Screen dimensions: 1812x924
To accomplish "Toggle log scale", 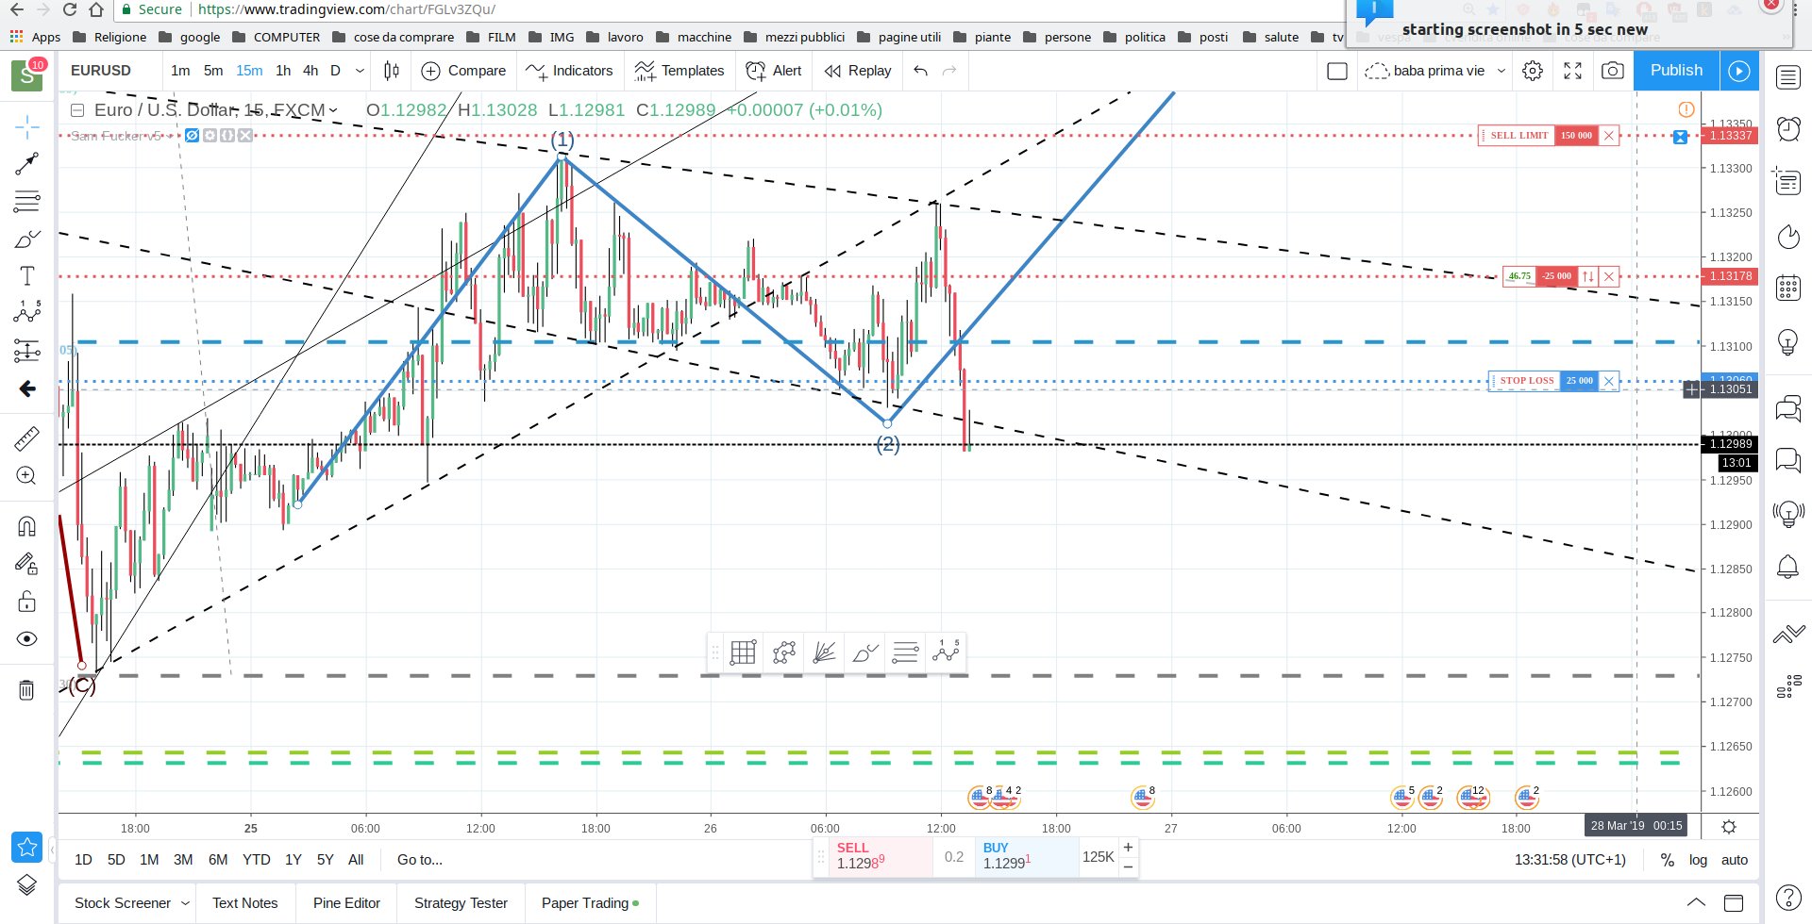I will click(1699, 860).
